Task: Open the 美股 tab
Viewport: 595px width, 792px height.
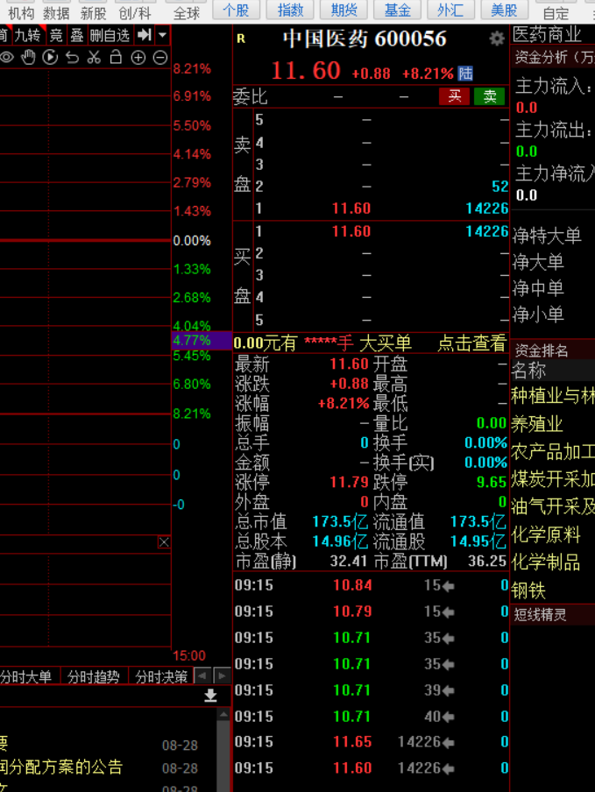Action: point(504,10)
